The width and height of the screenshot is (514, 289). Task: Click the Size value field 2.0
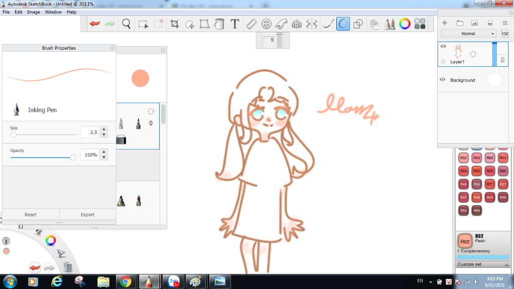click(x=89, y=132)
